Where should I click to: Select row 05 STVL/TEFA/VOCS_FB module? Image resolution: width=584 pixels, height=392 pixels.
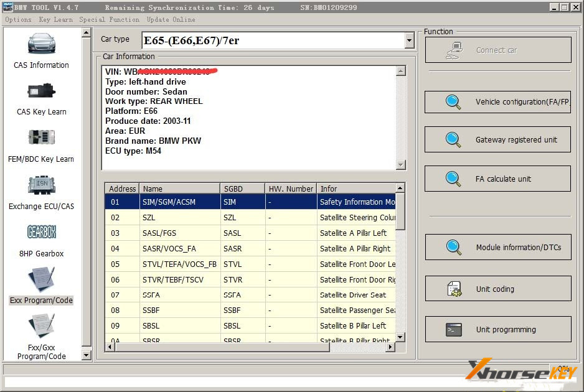(250, 264)
